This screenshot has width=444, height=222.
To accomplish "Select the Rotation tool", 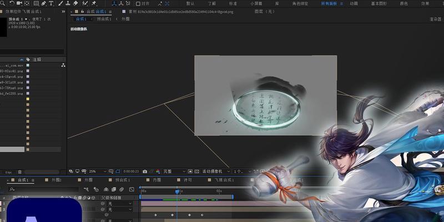I will 12,3.
